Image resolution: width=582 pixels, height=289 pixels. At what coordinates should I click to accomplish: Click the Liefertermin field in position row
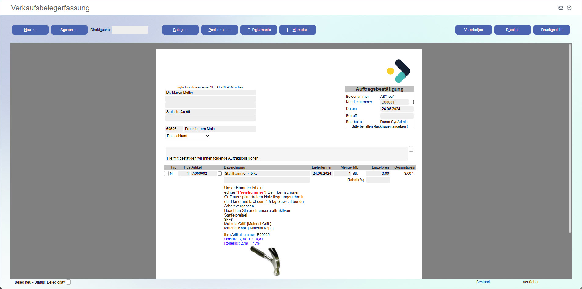(322, 174)
